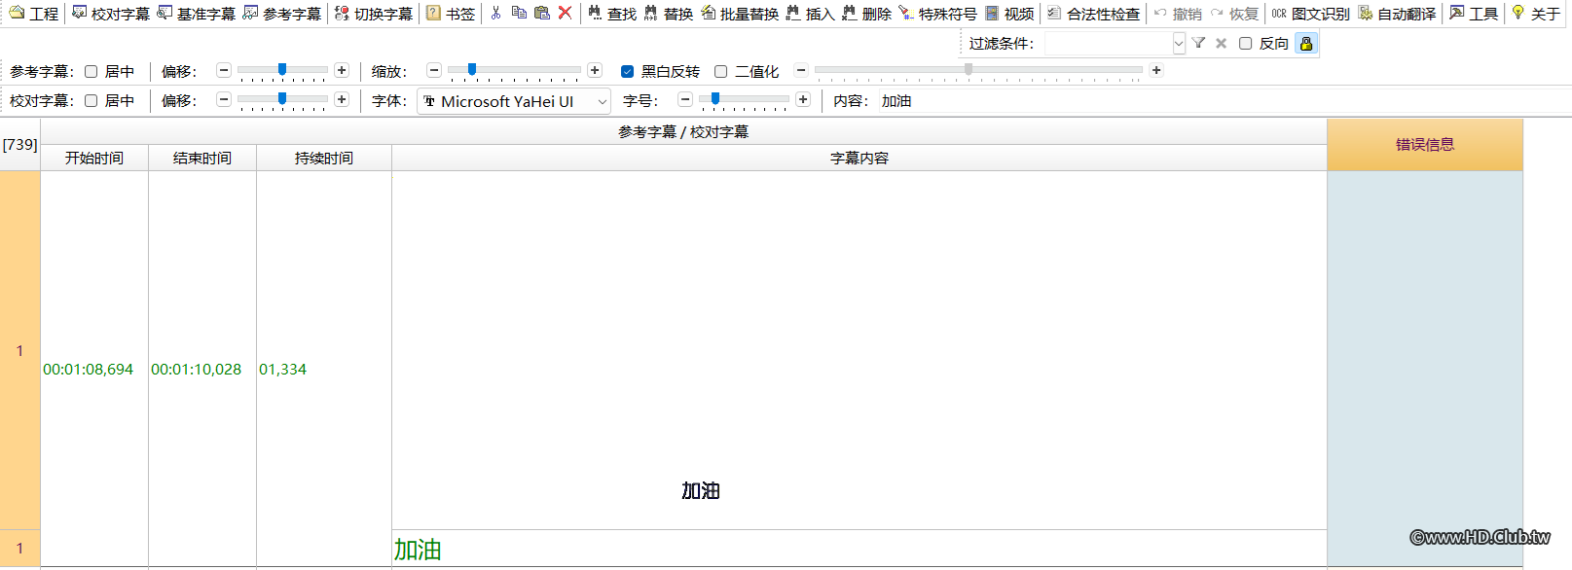Click the 持续时间 column header
This screenshot has height=570, width=1572.
[324, 158]
